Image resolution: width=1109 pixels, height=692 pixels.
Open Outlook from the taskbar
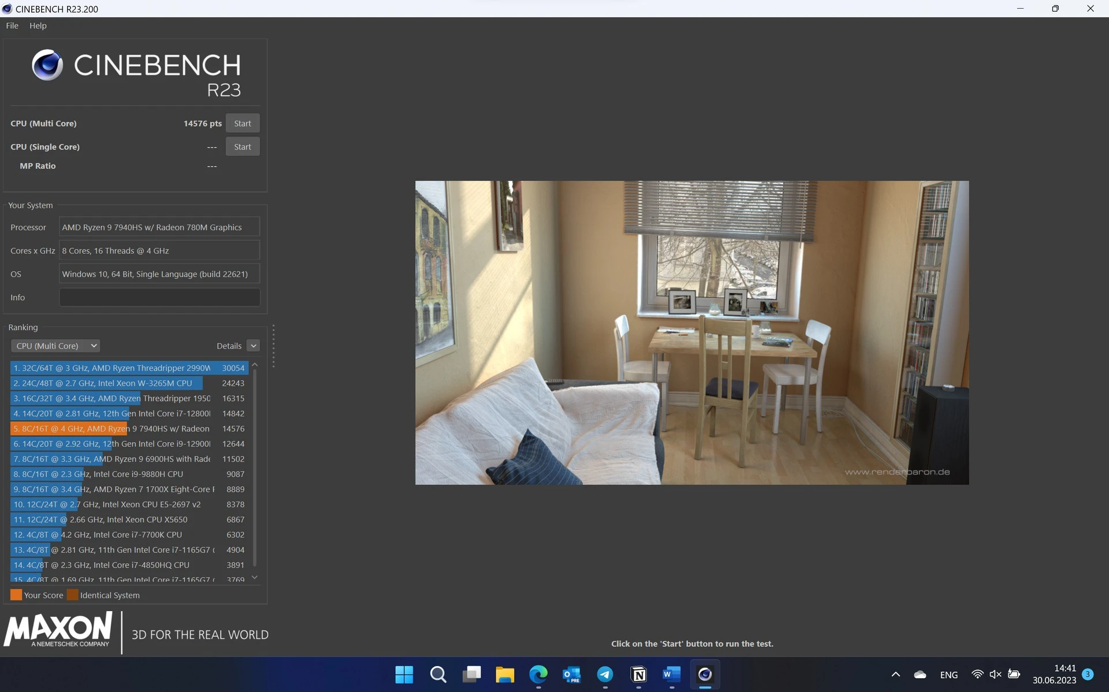point(572,674)
